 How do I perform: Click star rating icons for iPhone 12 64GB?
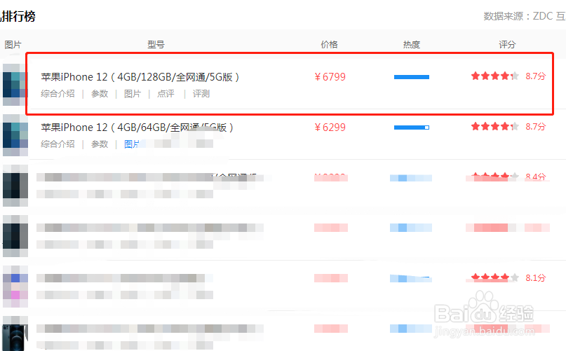[x=495, y=127]
